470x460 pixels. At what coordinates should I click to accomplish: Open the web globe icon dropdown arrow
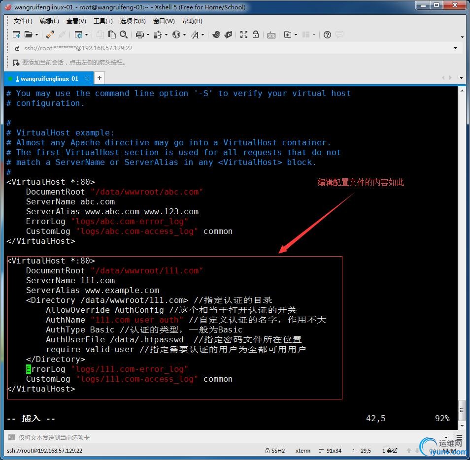pyautogui.click(x=184, y=35)
